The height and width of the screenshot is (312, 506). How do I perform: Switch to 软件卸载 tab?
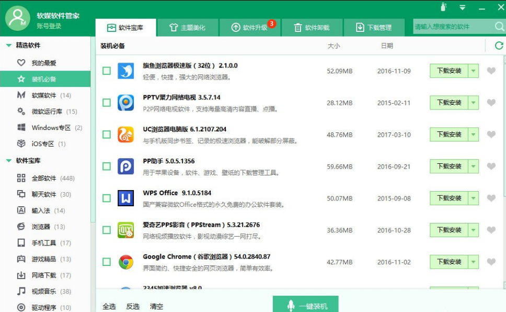pos(312,27)
